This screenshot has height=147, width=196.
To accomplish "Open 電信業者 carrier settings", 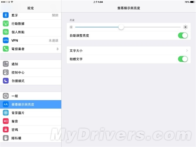I will point(31,49).
